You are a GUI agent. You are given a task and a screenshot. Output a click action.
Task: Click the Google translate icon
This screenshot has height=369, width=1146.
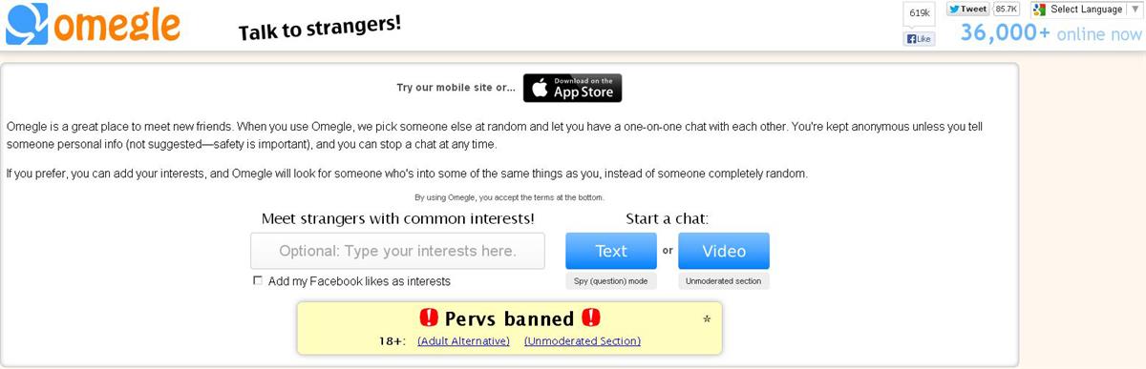[x=1039, y=10]
